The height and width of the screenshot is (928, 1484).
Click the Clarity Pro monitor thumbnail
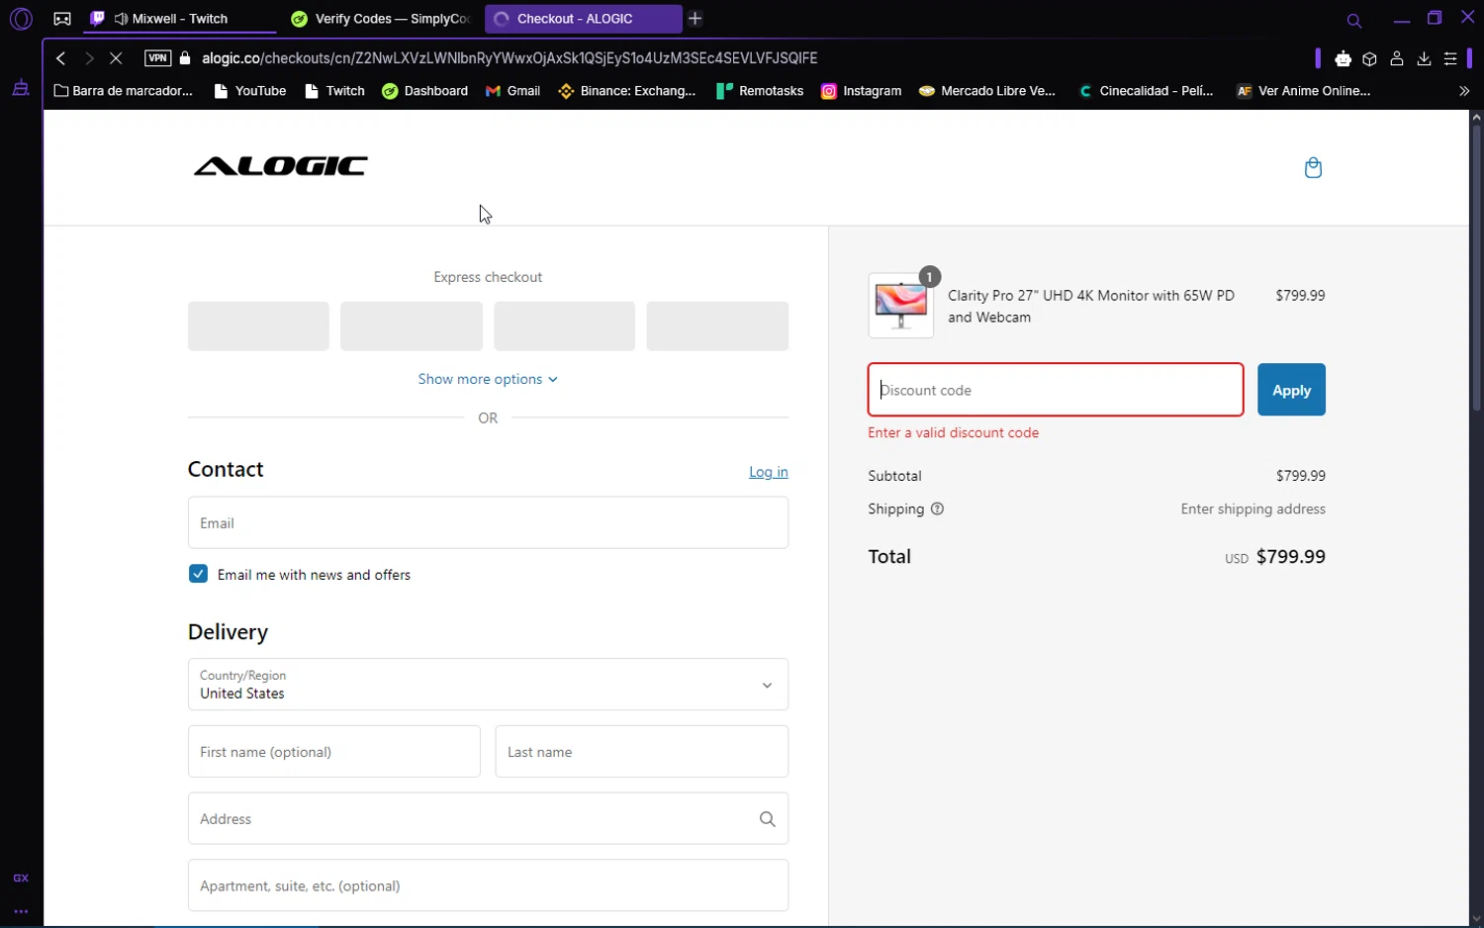900,306
